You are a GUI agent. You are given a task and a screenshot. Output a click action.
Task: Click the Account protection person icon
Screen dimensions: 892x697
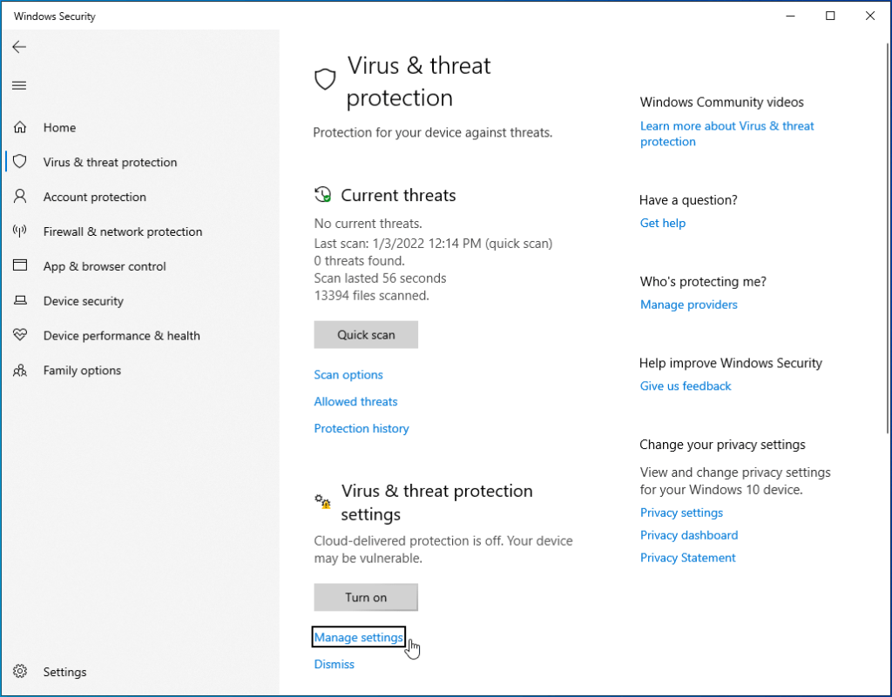pyautogui.click(x=19, y=197)
